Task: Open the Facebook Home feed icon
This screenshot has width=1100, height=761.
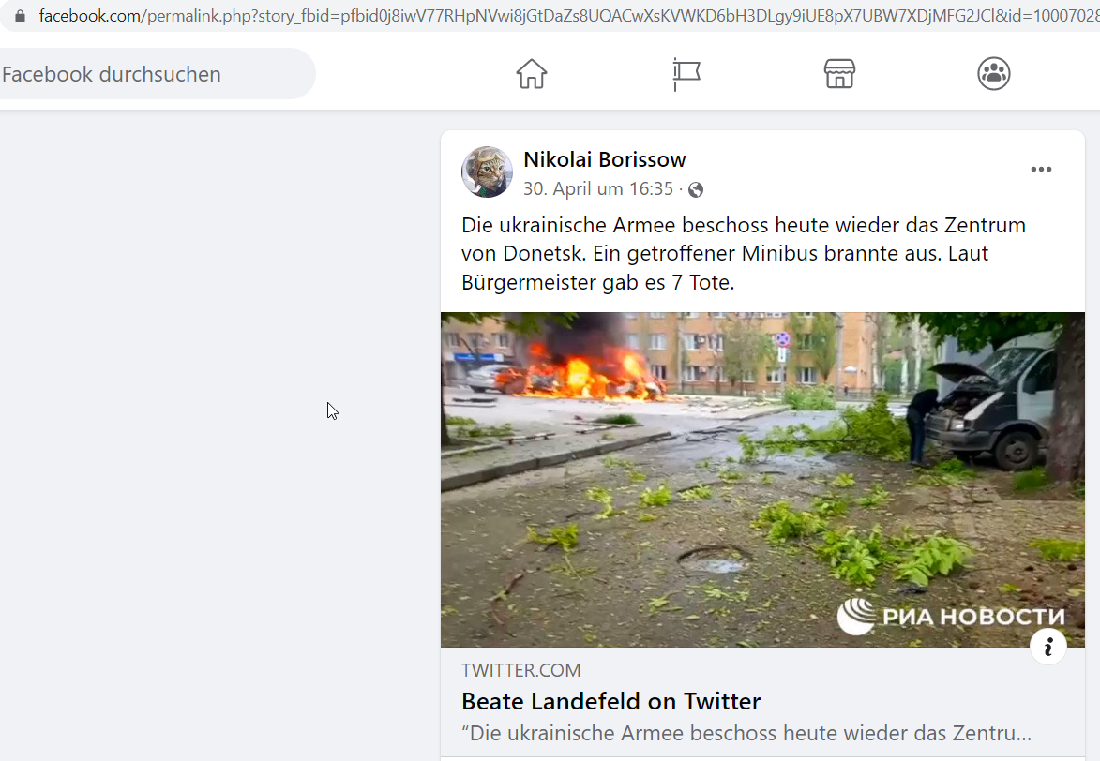Action: point(532,74)
